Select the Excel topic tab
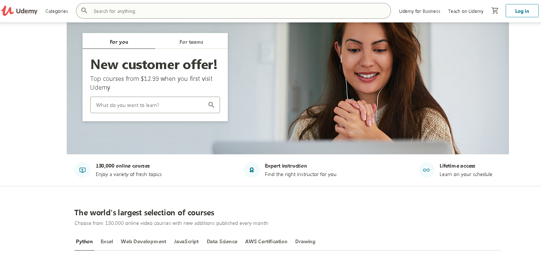 tap(107, 241)
